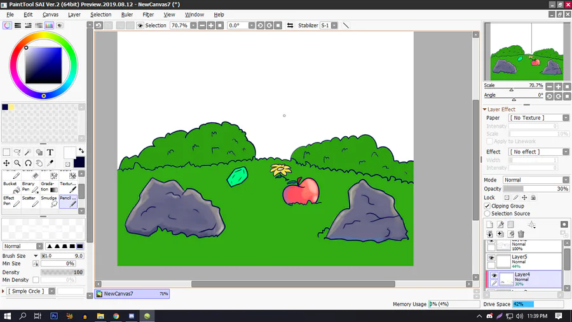The height and width of the screenshot is (322, 572).
Task: Select the Move tool icon
Action: pyautogui.click(x=6, y=163)
